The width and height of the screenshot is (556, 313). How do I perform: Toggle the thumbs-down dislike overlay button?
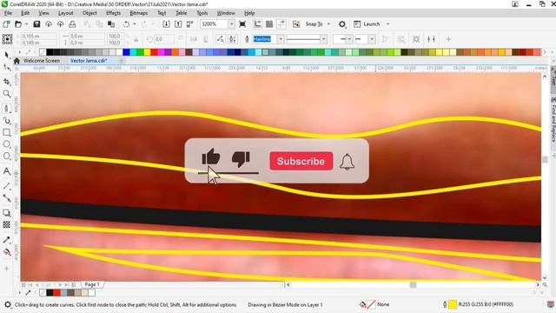(241, 158)
